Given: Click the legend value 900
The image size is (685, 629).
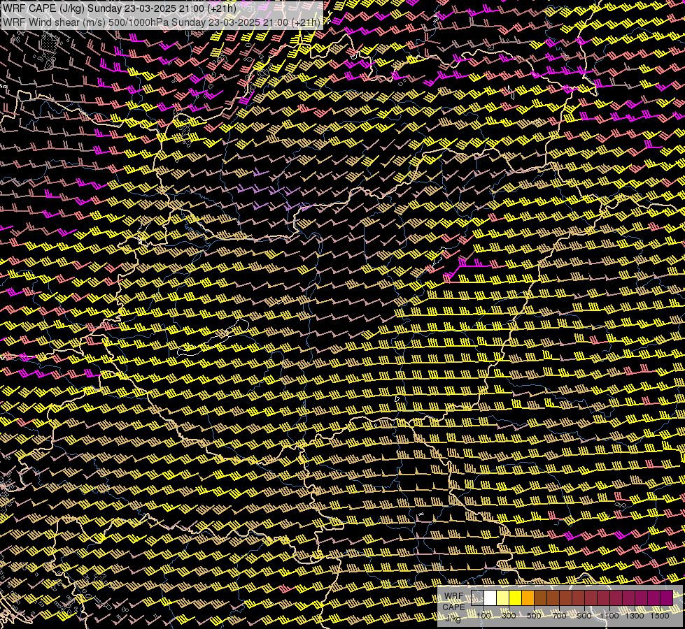Looking at the screenshot, I should (x=584, y=616).
